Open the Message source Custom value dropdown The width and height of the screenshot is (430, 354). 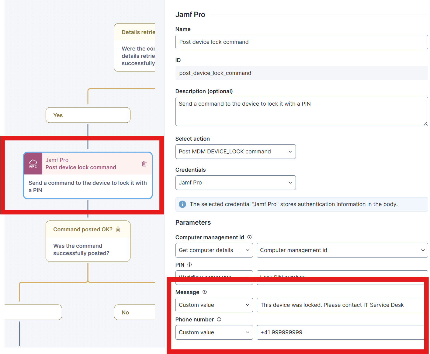(x=214, y=305)
